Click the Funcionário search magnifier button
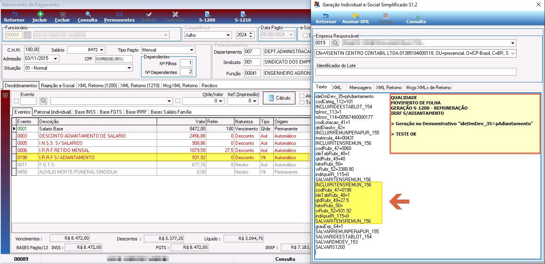 [27, 35]
